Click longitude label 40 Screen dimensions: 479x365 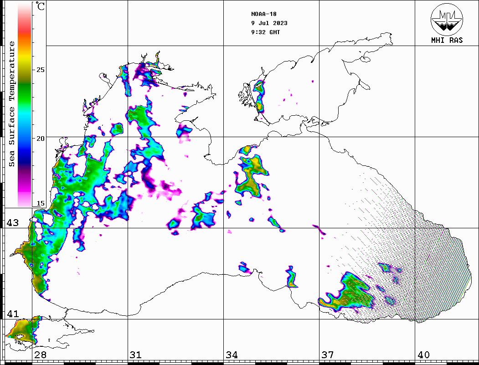[423, 355]
